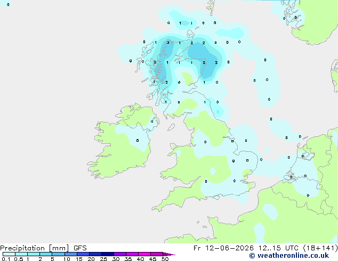Image resolution: width=338 pixels, height=261 pixels.
Task: Select the 35–40 mm legend swatch
Action: pos(132,254)
